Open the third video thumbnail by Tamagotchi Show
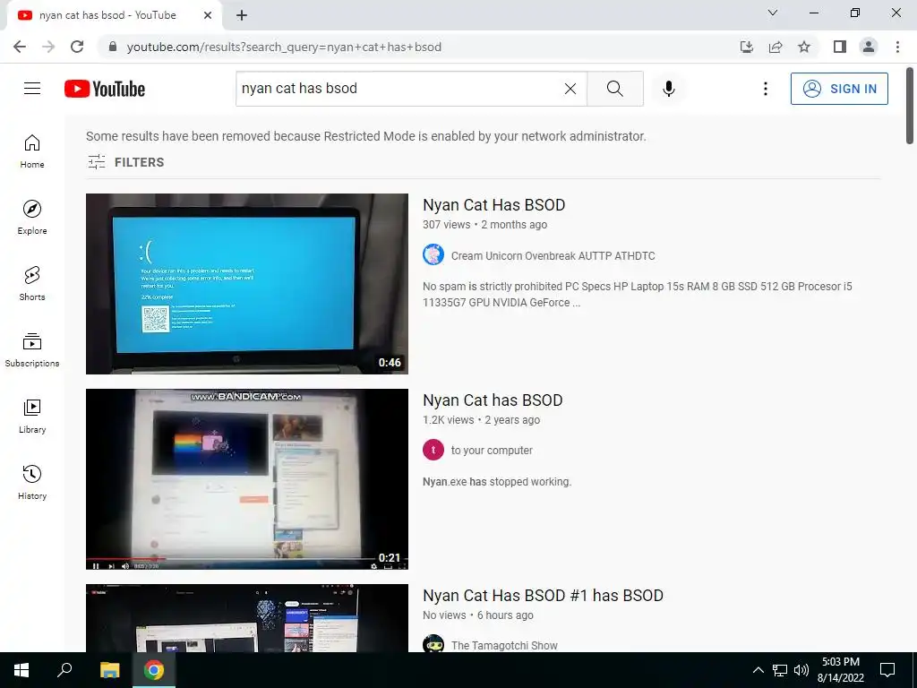The image size is (917, 688). [247, 618]
